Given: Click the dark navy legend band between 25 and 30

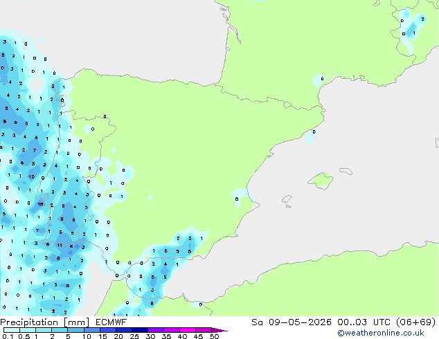Looking at the screenshot, I should point(139,330).
